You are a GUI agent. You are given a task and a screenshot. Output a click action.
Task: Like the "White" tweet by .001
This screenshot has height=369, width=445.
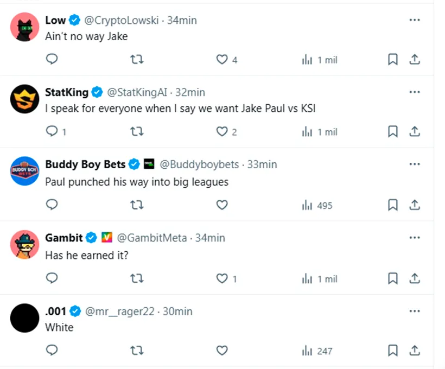pos(221,351)
